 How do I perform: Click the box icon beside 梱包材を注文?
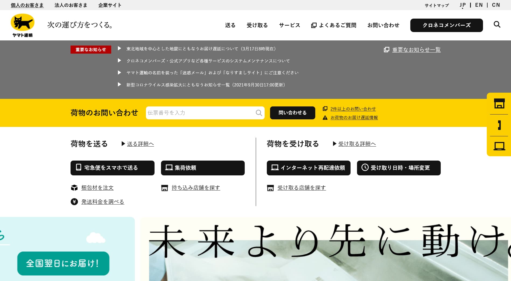coord(74,188)
